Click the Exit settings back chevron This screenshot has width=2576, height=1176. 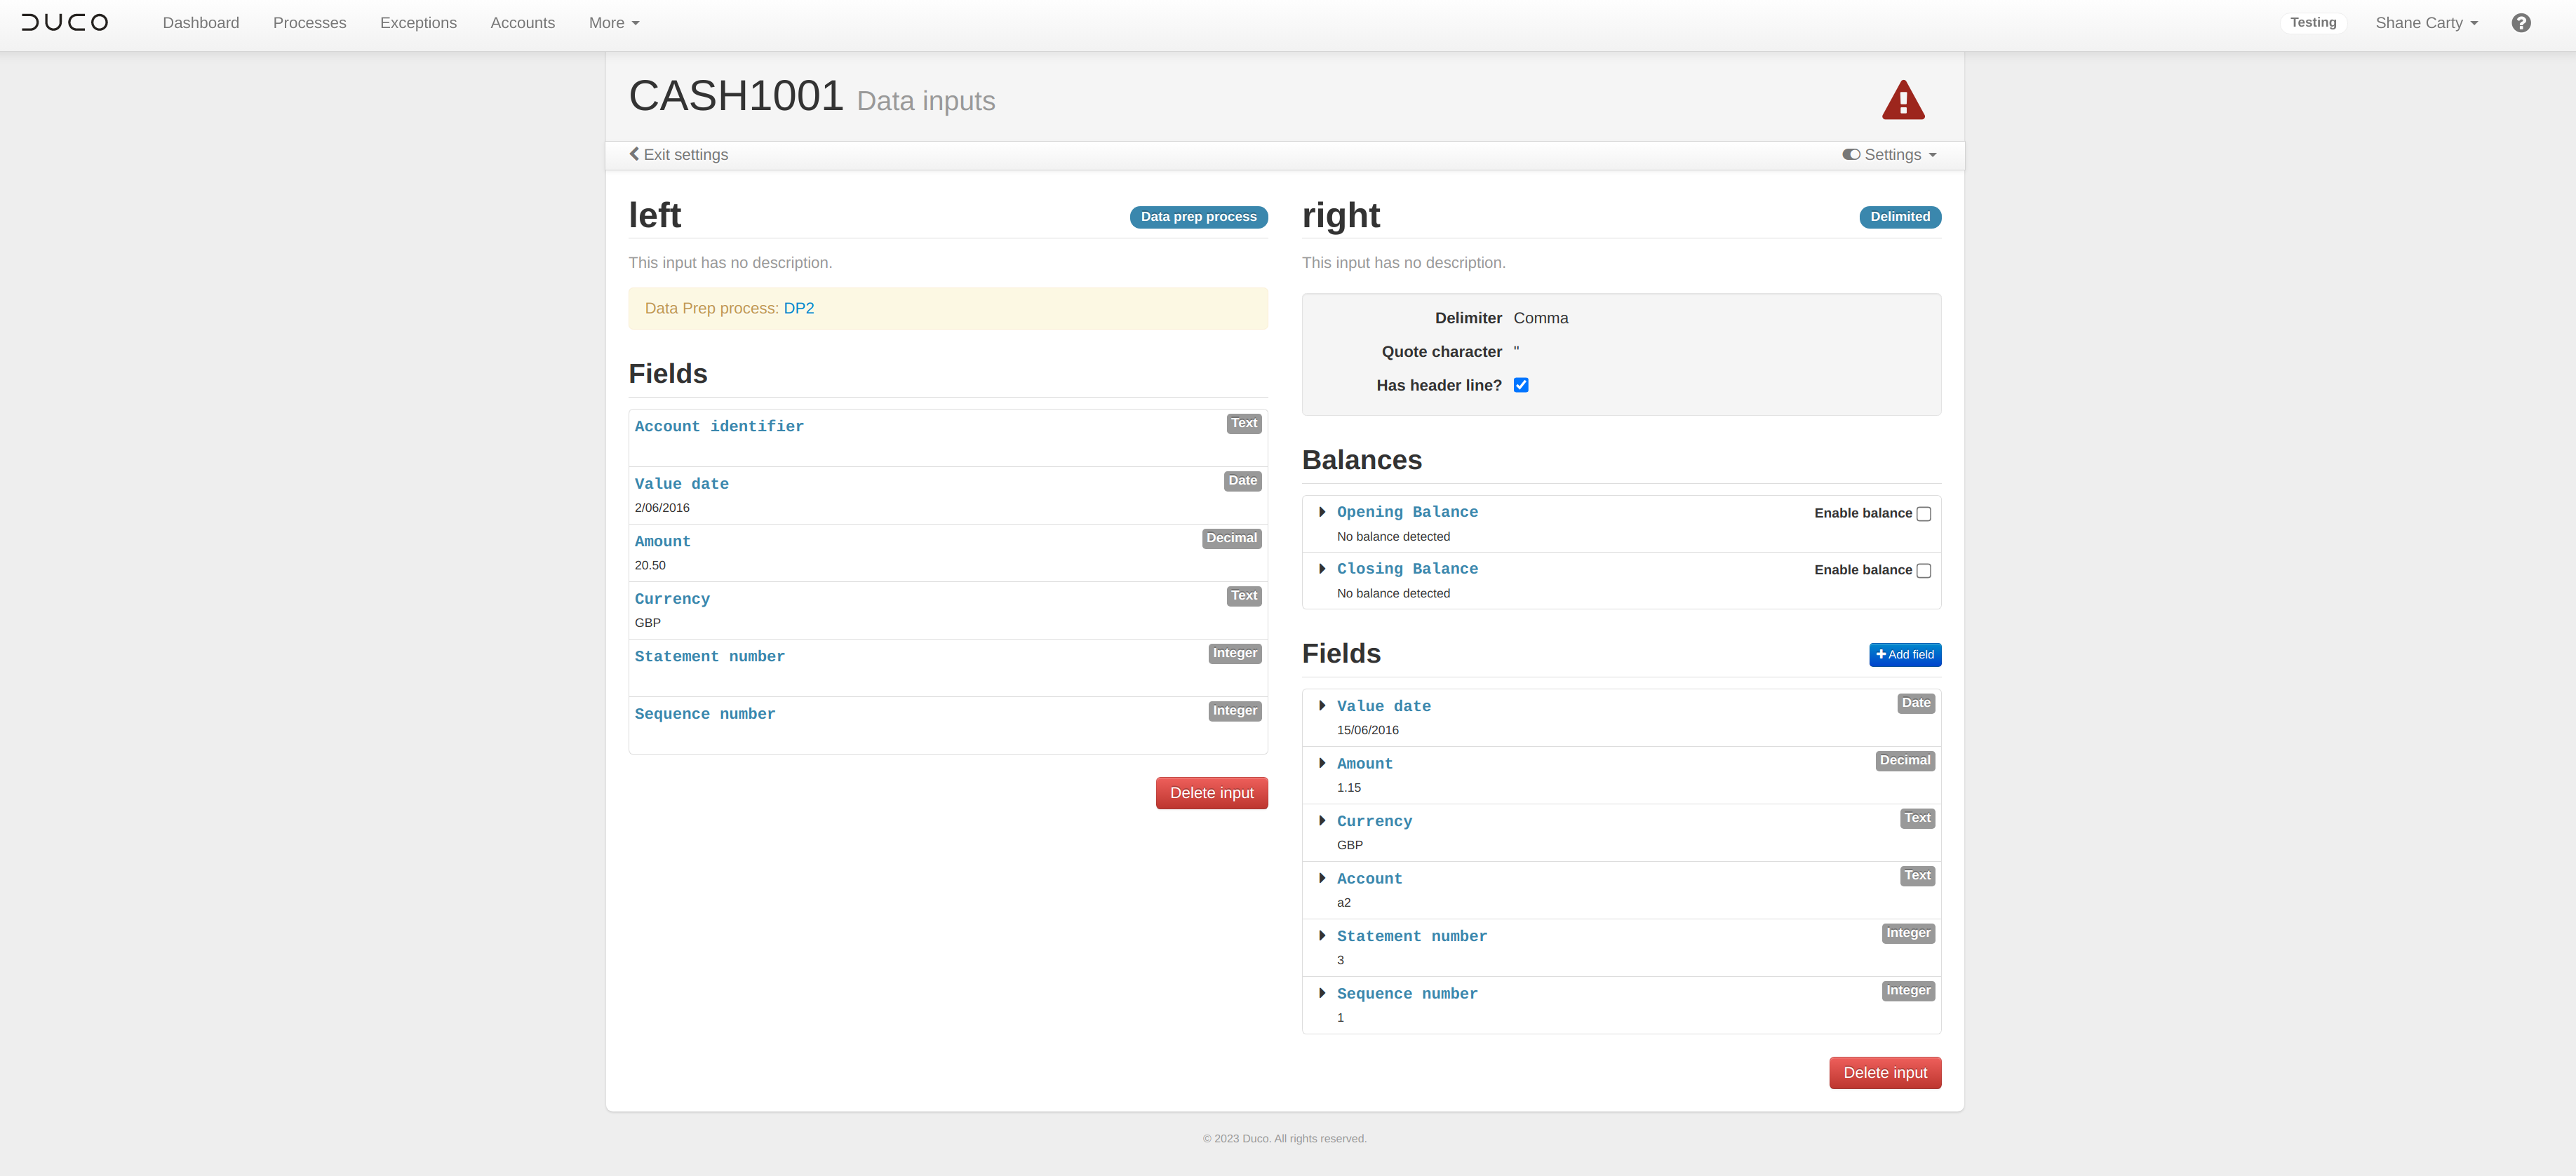point(634,154)
